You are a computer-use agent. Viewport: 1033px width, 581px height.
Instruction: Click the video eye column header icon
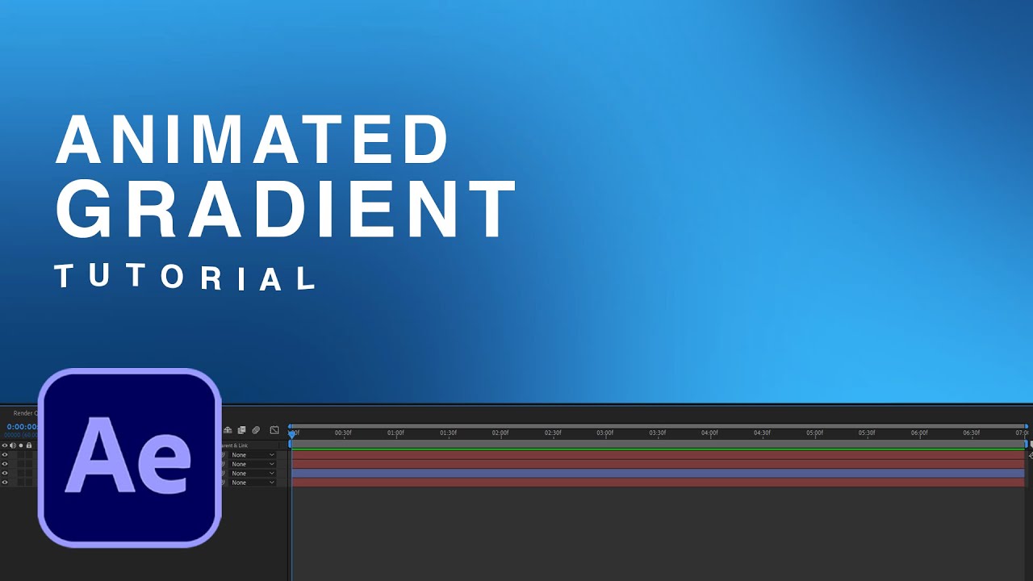(x=5, y=445)
